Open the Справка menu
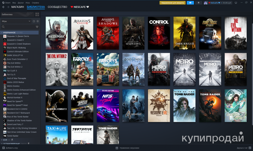253x151 pixels. (x=35, y=3)
